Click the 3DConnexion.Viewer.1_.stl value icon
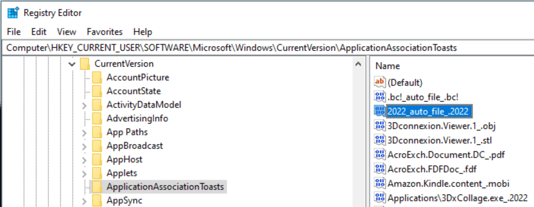The image size is (534, 207). click(380, 140)
